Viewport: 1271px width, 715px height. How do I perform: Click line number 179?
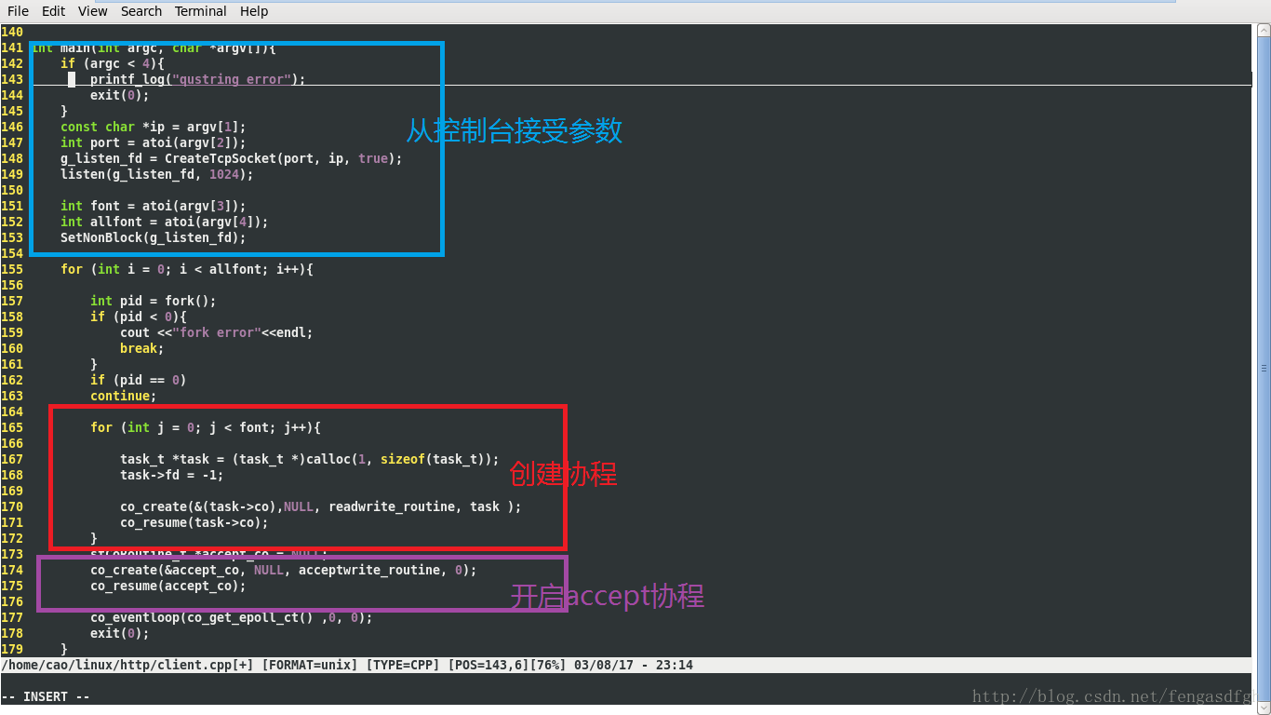click(x=12, y=649)
